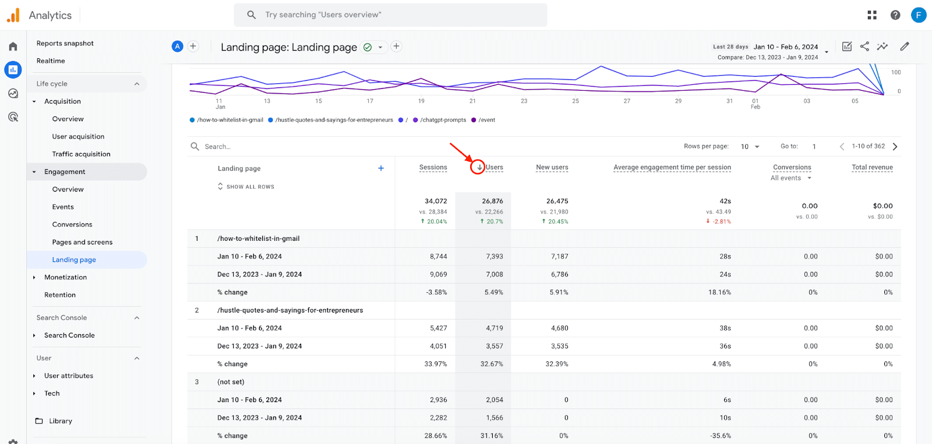
Task: Add comparison plus button beside segment A
Action: [x=193, y=47]
